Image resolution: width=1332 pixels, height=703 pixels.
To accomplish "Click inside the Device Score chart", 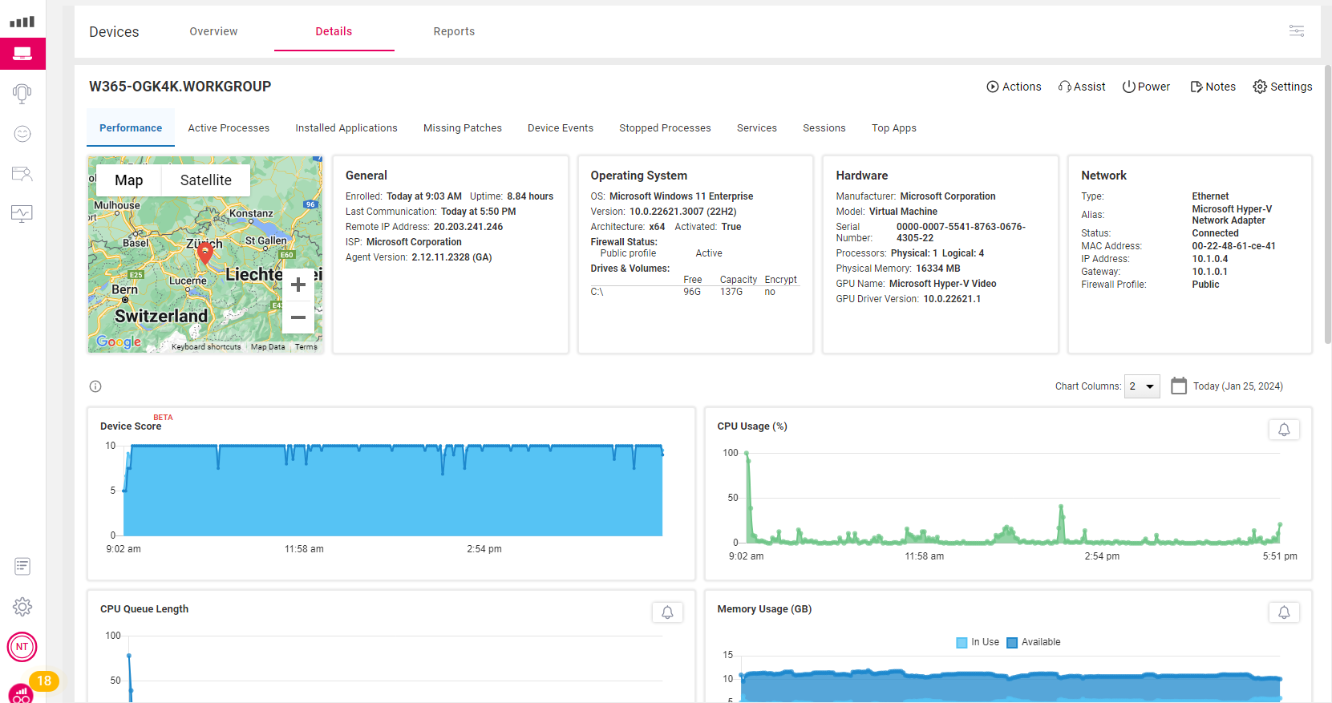I will (x=393, y=491).
